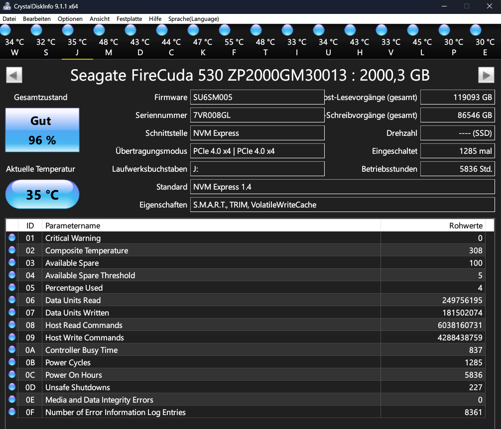Select drive J at 35 °C
Viewport: 501px width, 429px height.
click(x=77, y=41)
